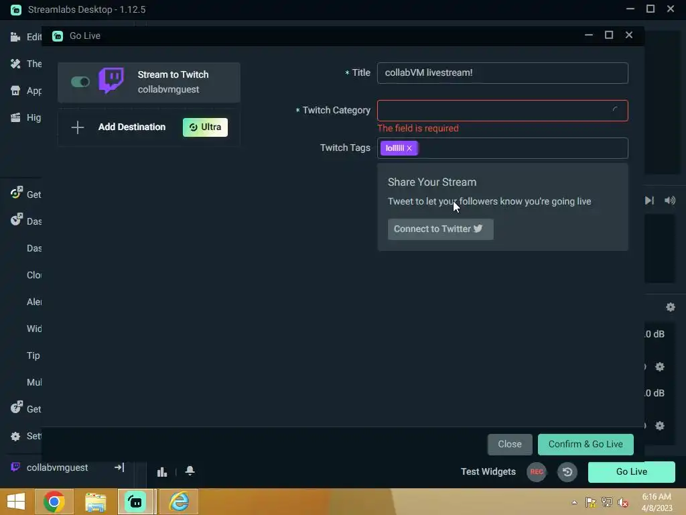Image resolution: width=686 pixels, height=515 pixels.
Task: Click into the Title input field
Action: point(502,72)
